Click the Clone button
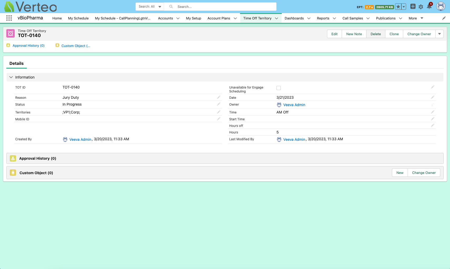This screenshot has width=450, height=269. (x=394, y=34)
